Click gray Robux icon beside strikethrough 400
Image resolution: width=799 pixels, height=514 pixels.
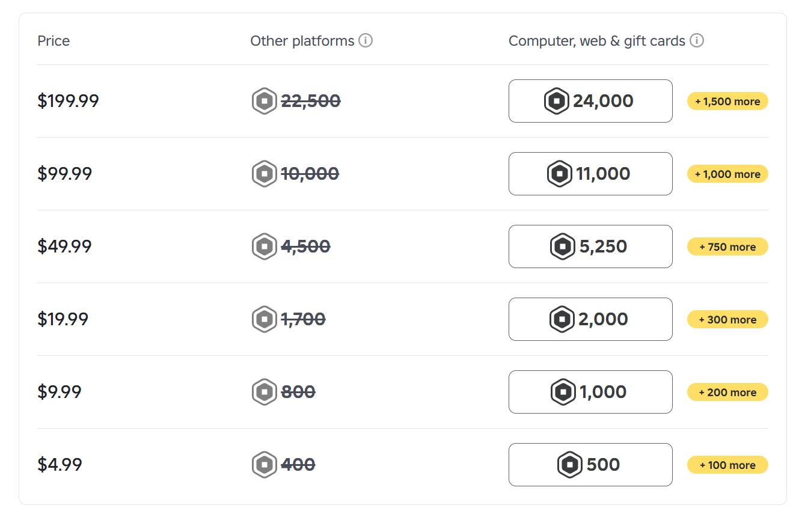[x=264, y=465]
